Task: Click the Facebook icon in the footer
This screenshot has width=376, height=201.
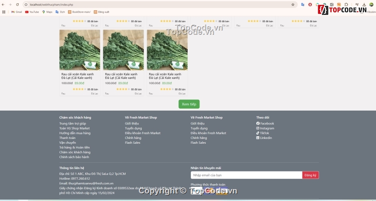Action: coord(258,124)
